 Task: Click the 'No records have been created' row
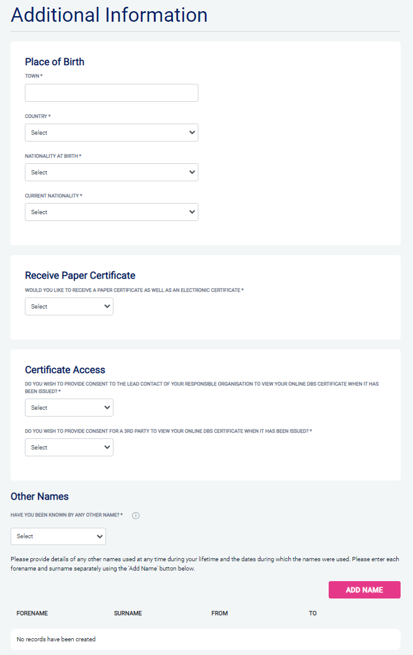coord(205,639)
